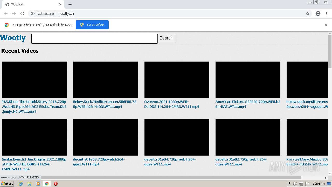The height and width of the screenshot is (187, 332).
Task: Click the horizontal scrollbar right arrow
Action: point(326,178)
